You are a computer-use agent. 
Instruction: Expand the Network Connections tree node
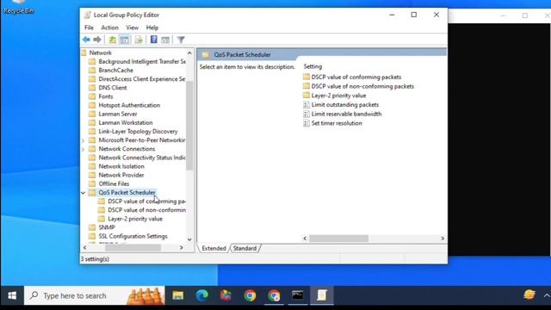(x=84, y=149)
